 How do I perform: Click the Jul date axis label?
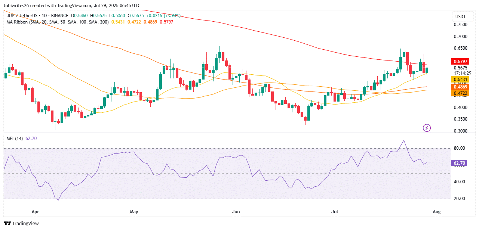click(x=335, y=212)
